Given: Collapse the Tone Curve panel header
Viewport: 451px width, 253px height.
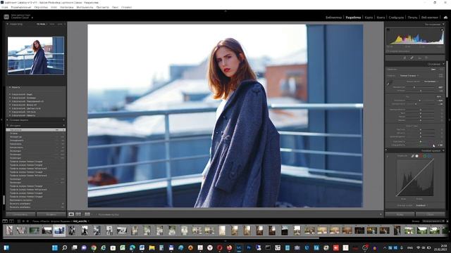Looking at the screenshot, I should point(443,150).
